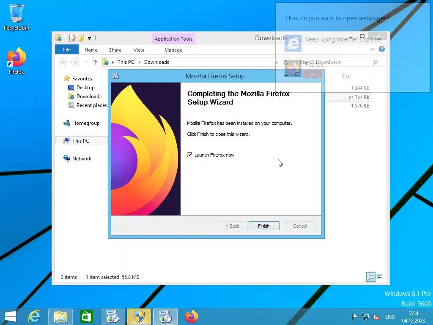The width and height of the screenshot is (433, 325).
Task: Click the first installer taskbar icon
Action: [x=112, y=317]
